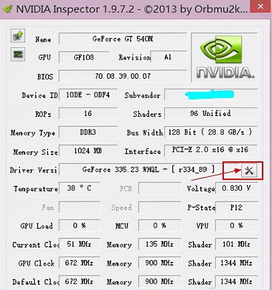Click the GPU chip icon beside GPU

tap(18, 54)
